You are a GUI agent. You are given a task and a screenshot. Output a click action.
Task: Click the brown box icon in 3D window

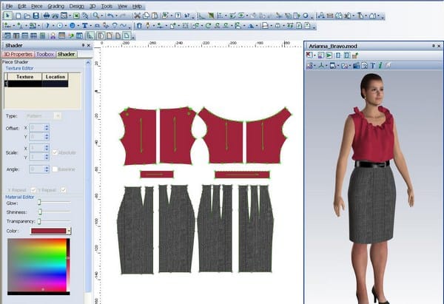tap(355, 55)
